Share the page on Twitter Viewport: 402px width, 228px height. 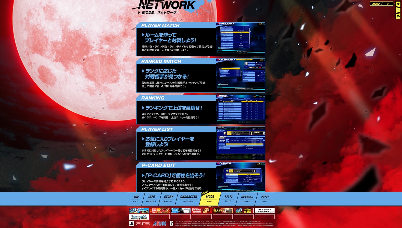tap(398, 4)
